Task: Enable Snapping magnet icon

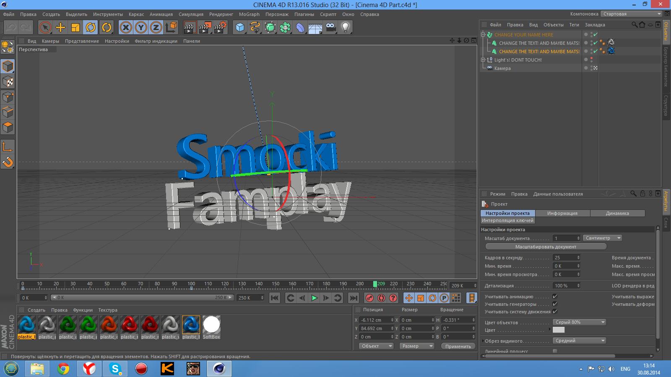Action: [x=8, y=162]
